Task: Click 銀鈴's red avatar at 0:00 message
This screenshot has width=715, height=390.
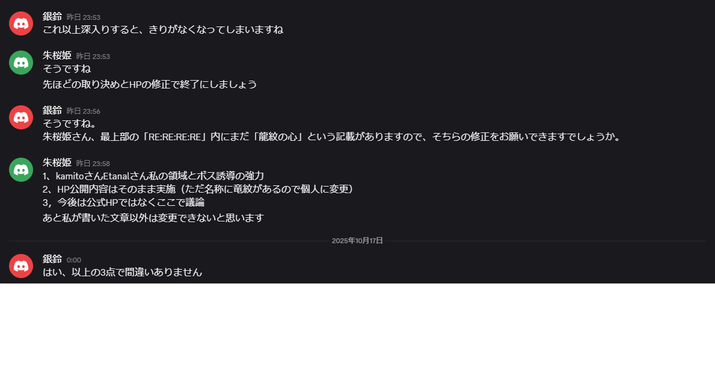Action: coord(21,266)
